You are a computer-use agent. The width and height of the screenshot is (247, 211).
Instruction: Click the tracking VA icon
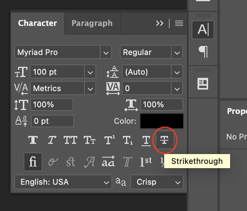[113, 88]
